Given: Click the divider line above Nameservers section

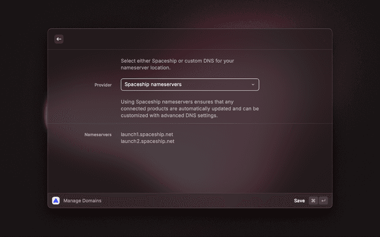Looking at the screenshot, I should (190, 123).
